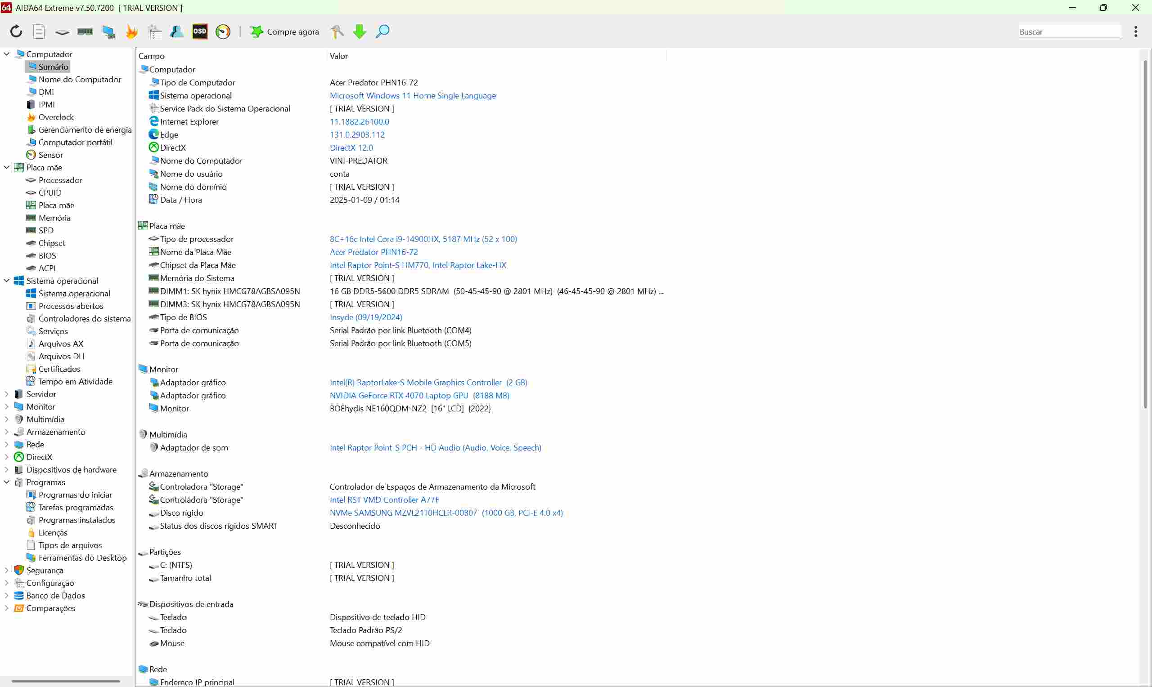Click the DirectX row Xbox icon
The height and width of the screenshot is (687, 1152).
(x=154, y=147)
